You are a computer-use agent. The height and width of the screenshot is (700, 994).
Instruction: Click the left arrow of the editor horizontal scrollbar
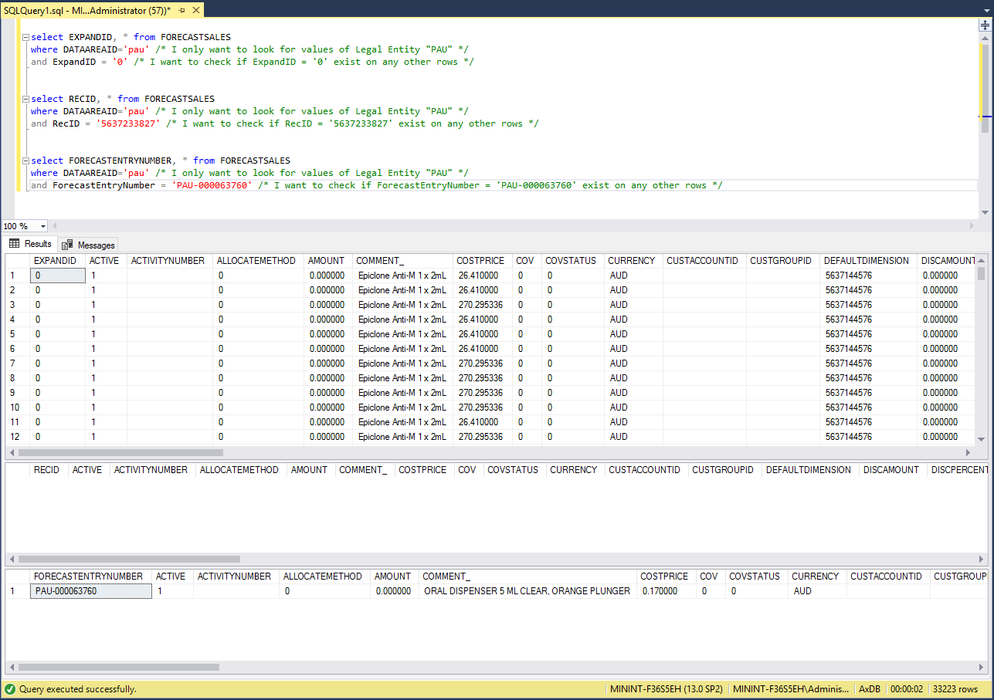[x=53, y=226]
